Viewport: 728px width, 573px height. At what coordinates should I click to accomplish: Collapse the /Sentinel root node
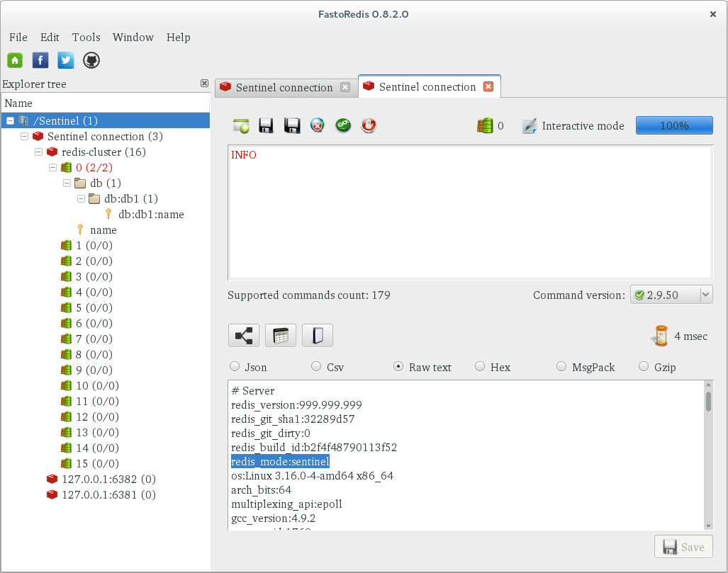(x=10, y=120)
